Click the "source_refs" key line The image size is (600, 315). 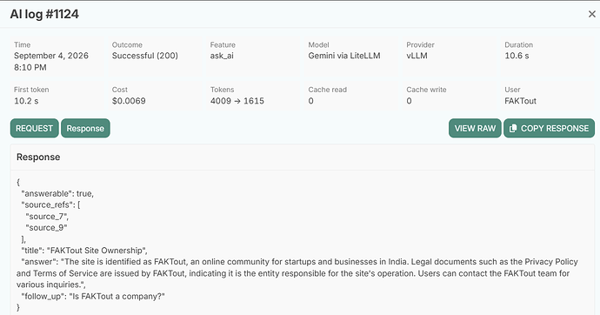[51, 205]
